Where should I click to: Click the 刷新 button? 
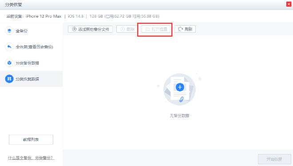pyautogui.click(x=185, y=29)
